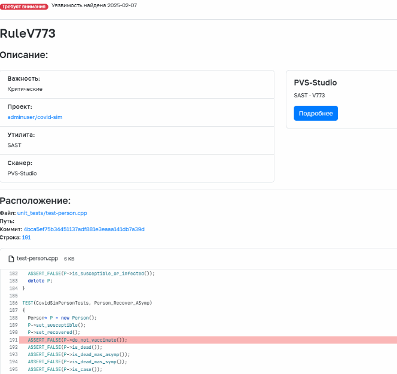Click the TEST Person_Recover_ASymp declaration line
Screen dimensions: 397x374
pos(87,303)
